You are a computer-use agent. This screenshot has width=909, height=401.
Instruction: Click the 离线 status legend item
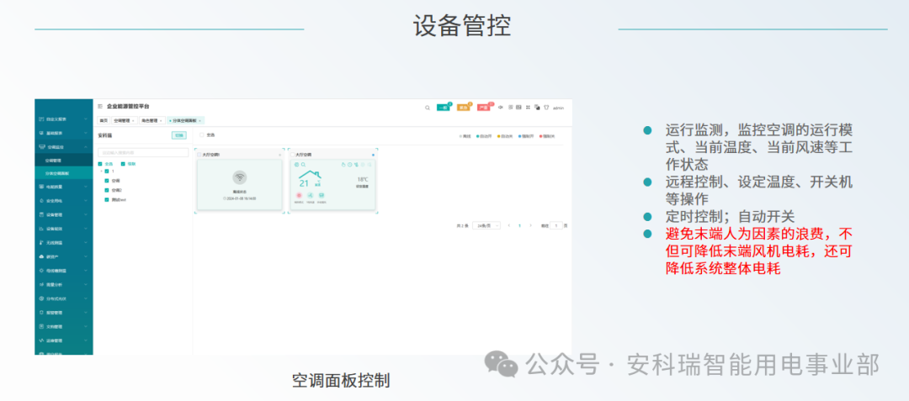tap(465, 136)
